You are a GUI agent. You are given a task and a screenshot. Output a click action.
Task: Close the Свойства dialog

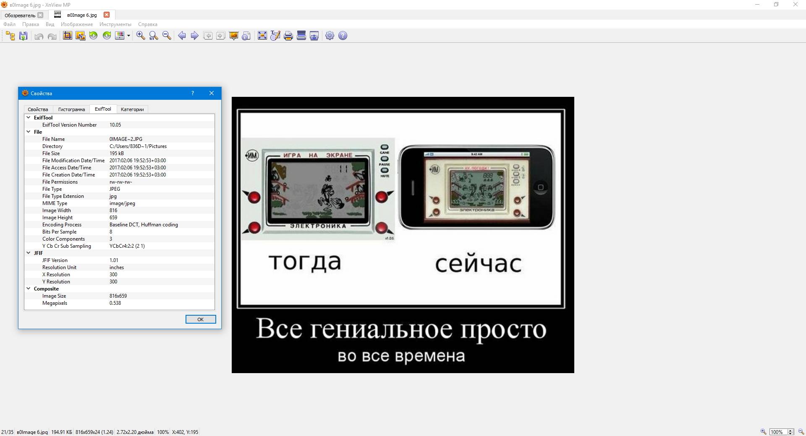212,93
